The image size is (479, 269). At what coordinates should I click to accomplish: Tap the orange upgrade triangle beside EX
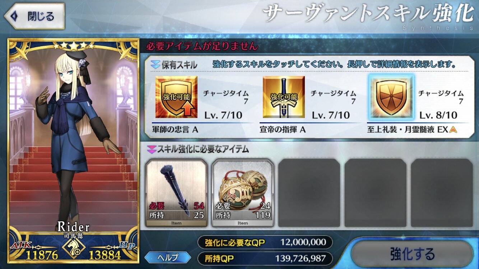[454, 129]
